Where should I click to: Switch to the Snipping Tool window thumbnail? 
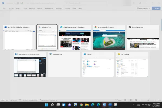(x=47, y=37)
